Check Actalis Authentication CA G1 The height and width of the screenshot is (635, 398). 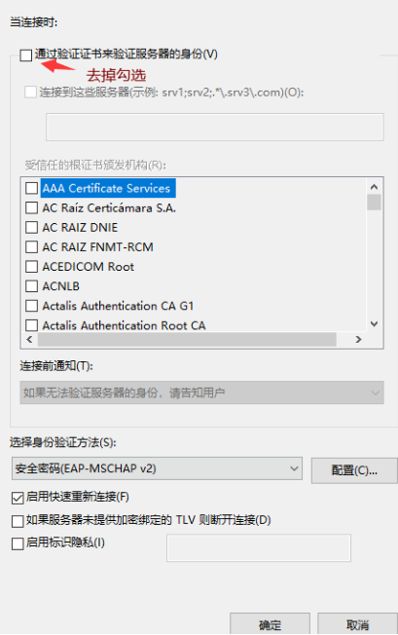coord(31,306)
